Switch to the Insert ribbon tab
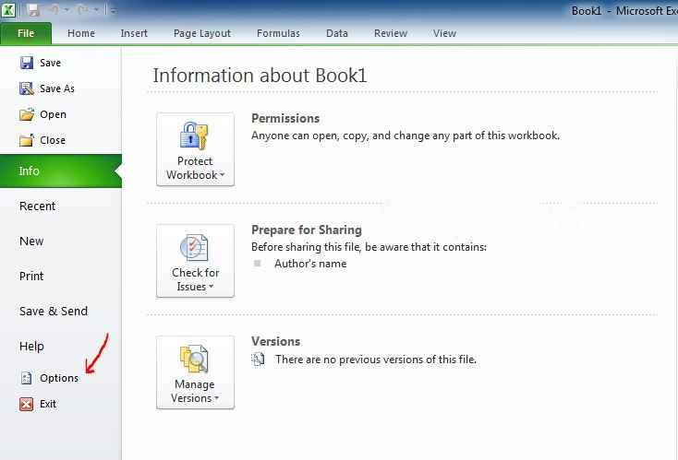The image size is (678, 460). 134,33
